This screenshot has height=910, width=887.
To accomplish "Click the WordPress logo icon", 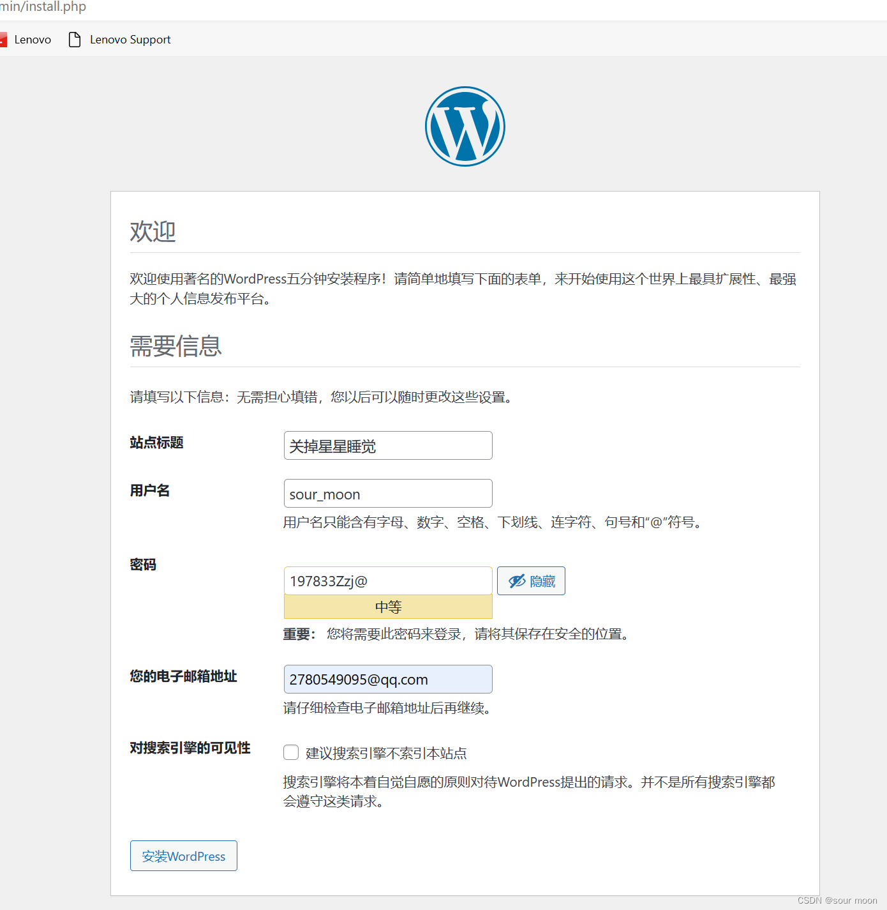I will point(465,126).
